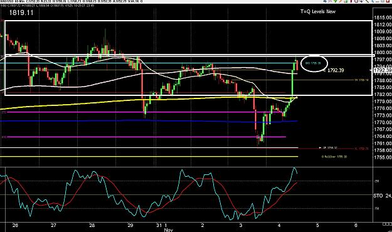Image resolution: width=392 pixels, height=232 pixels.
Task: Select the 1779.00 price axis label
Action: [383, 102]
